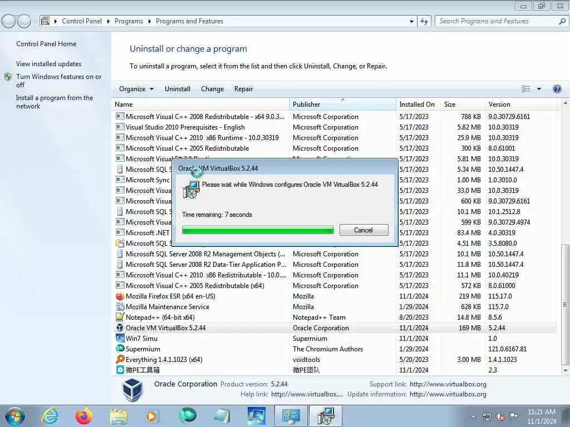Open the Organize dropdown menu
This screenshot has height=427, width=570.
[x=136, y=89]
